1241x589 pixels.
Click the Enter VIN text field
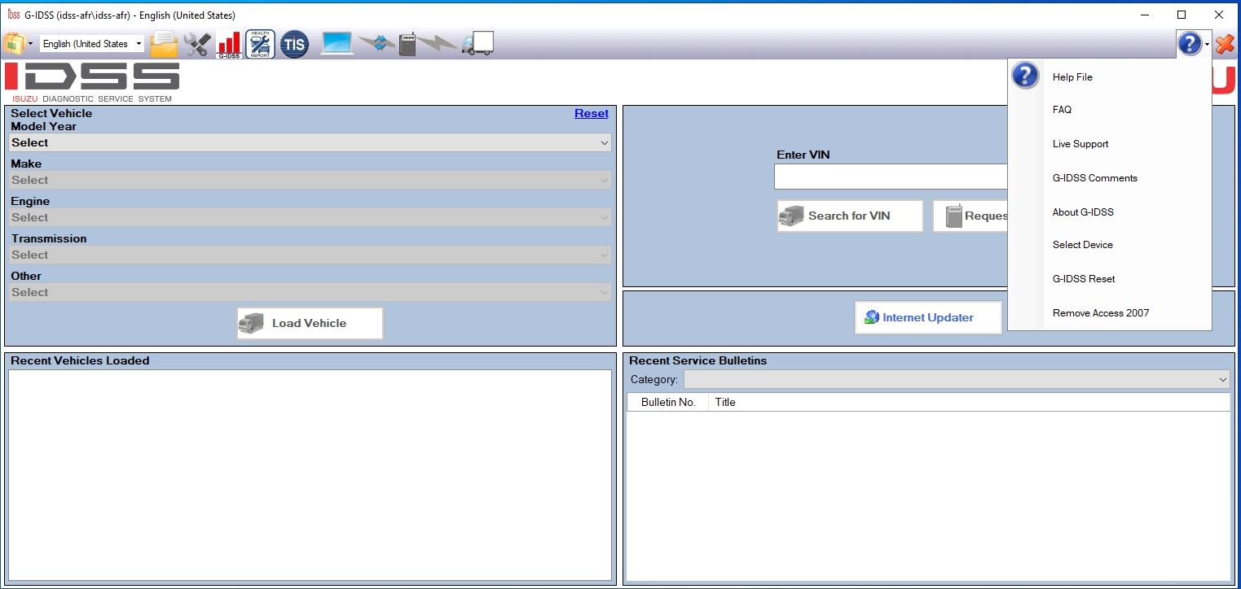891,177
